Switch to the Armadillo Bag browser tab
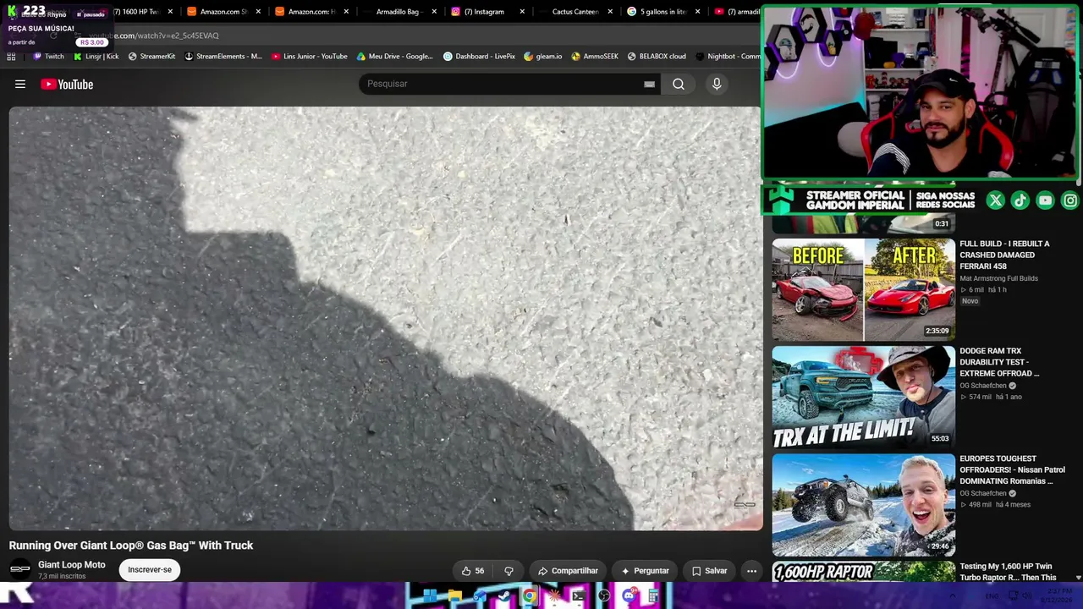Screen dimensions: 1083x609 [x=397, y=12]
